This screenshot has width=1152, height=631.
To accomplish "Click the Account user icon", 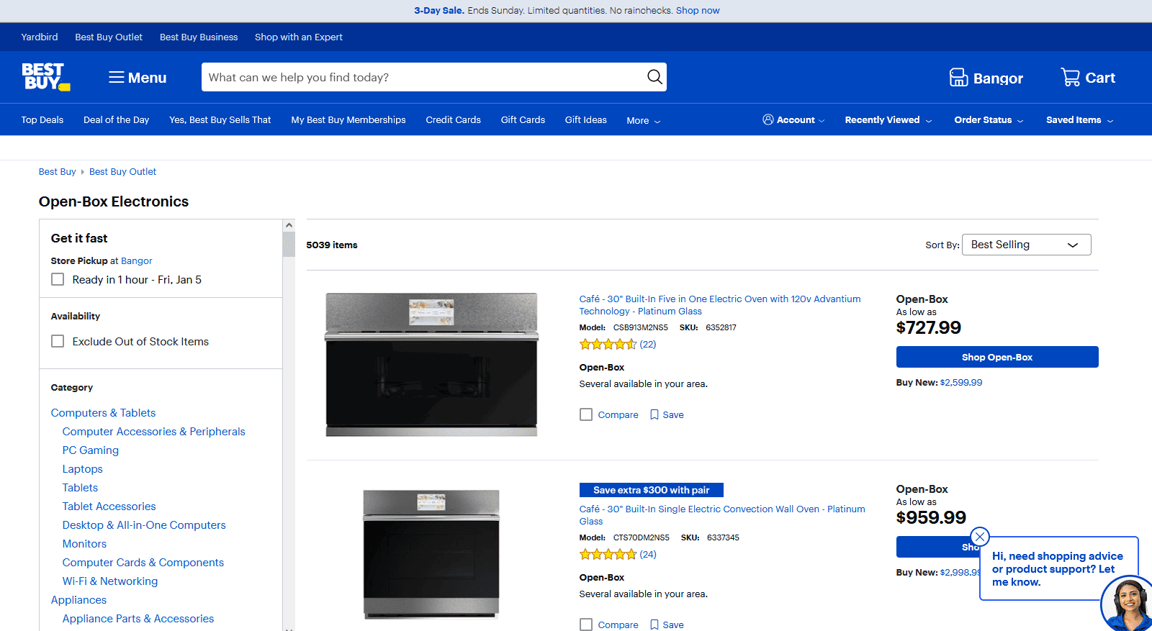I will click(768, 119).
